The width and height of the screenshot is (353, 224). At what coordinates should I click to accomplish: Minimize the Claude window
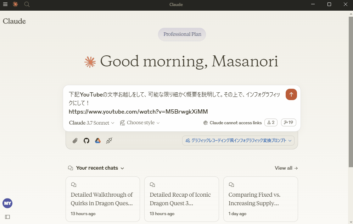[x=313, y=4]
